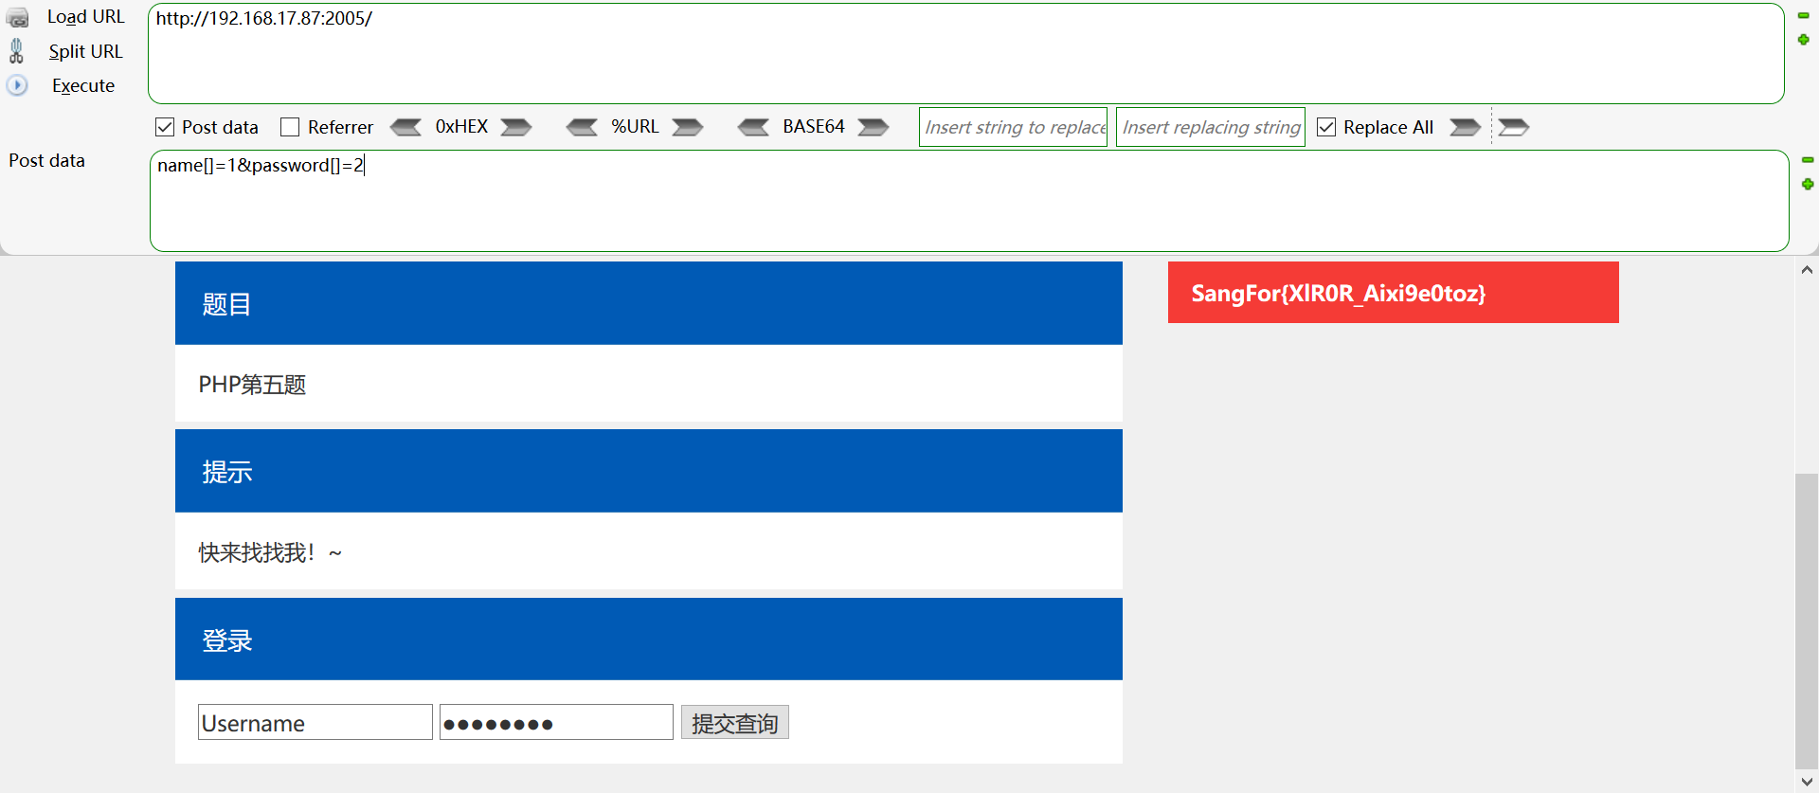Click the %URL decode left arrow
Image resolution: width=1819 pixels, height=793 pixels.
(x=582, y=127)
